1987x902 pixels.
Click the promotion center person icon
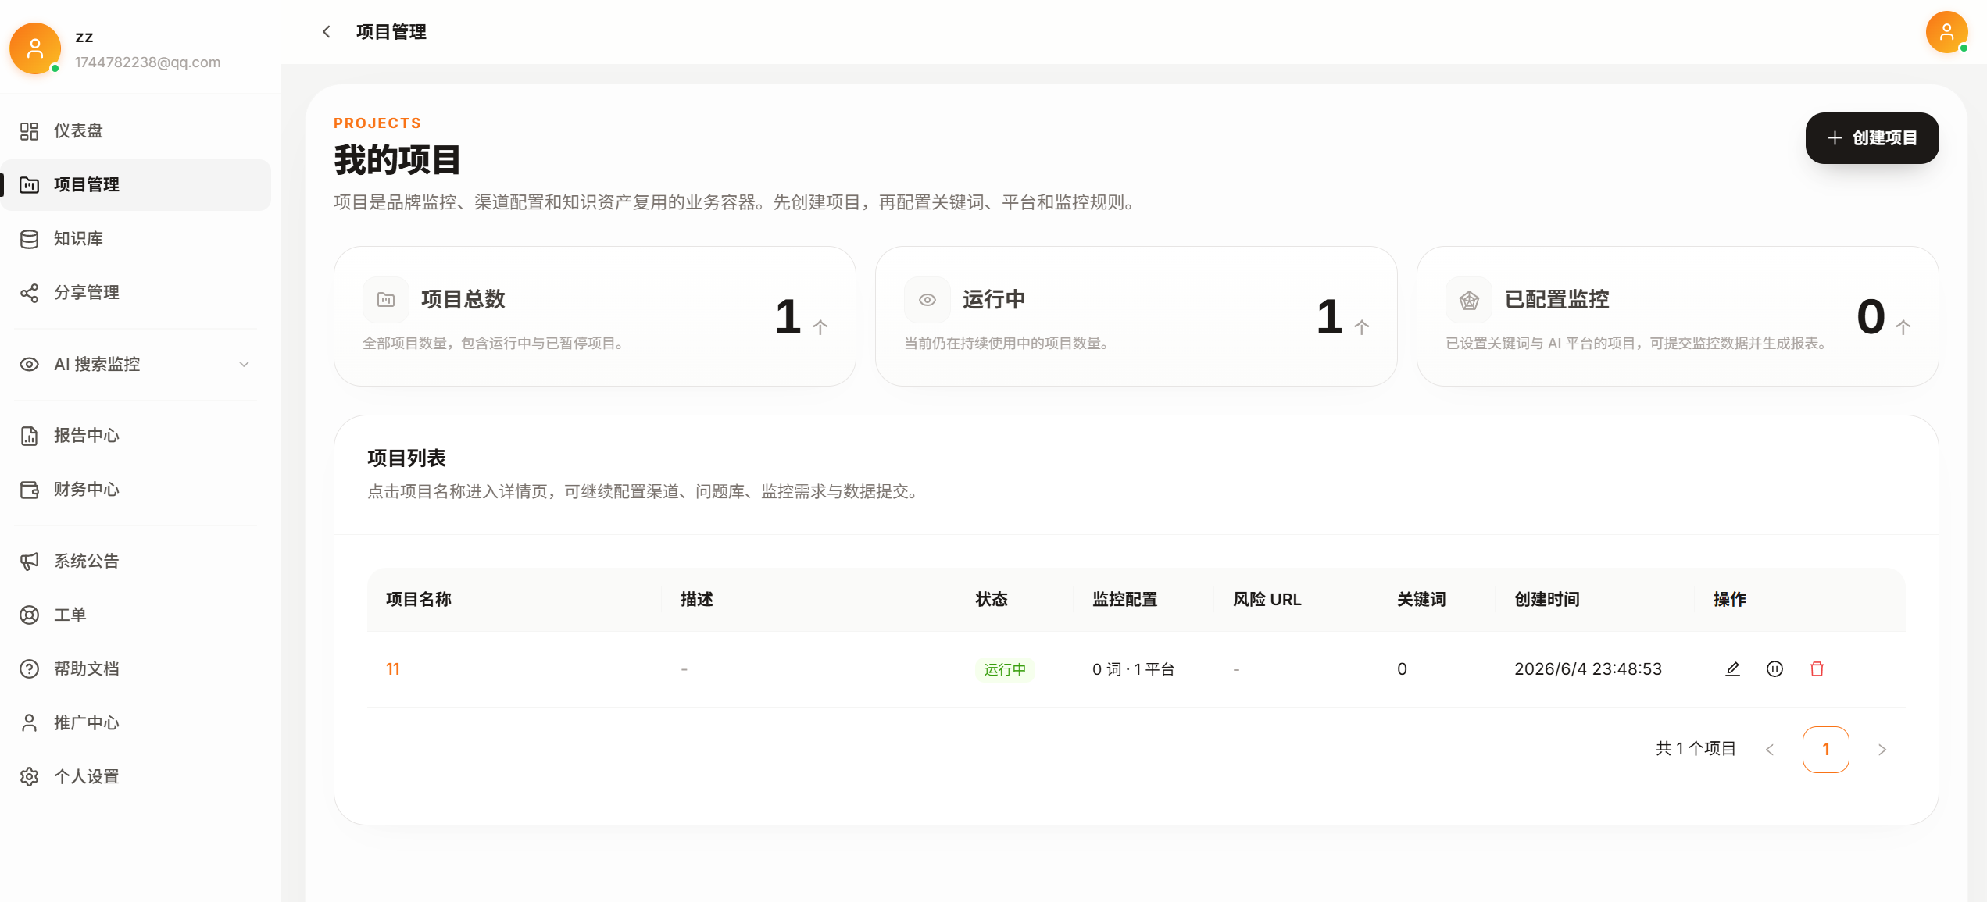[x=29, y=723]
